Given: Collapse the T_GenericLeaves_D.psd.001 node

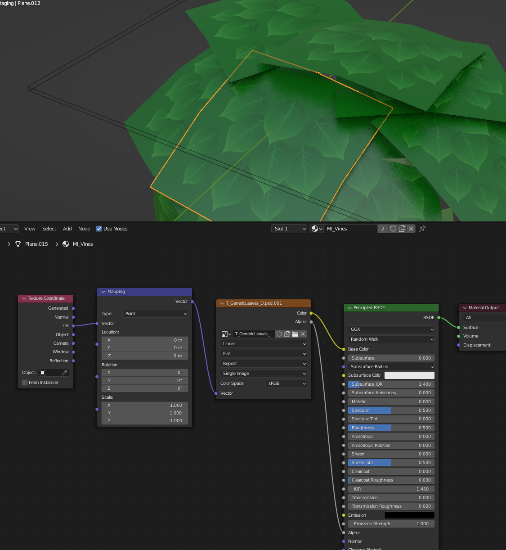Looking at the screenshot, I should [x=222, y=303].
